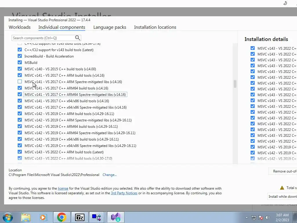Click the volume speaker tray icon

[x=268, y=217]
